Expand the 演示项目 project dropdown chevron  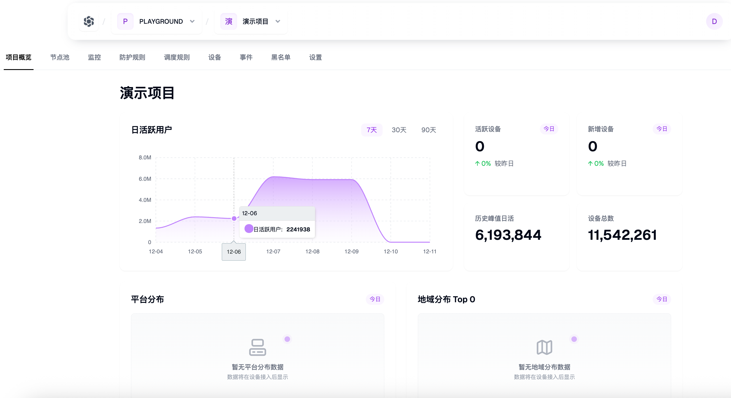(x=278, y=21)
